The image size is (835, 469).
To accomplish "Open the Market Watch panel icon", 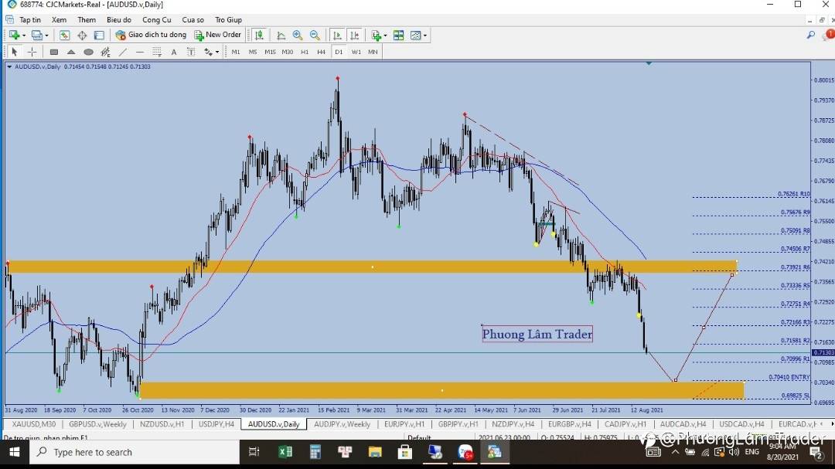I will [64, 35].
